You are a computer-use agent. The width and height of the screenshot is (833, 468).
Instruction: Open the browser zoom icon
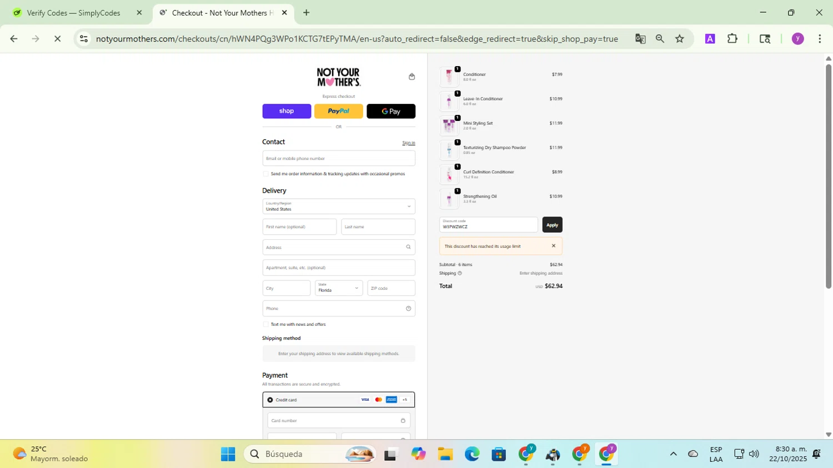click(x=660, y=39)
